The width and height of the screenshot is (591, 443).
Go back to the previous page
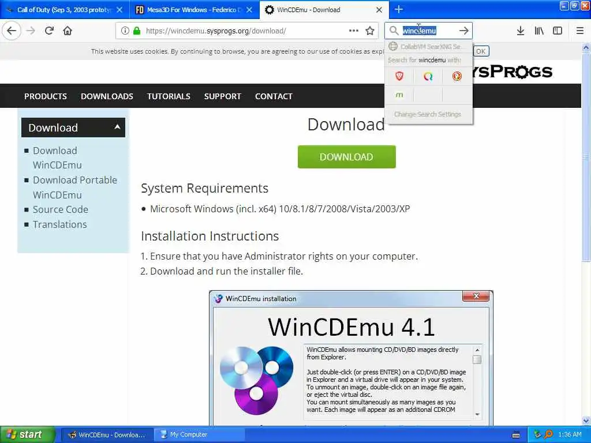[12, 31]
